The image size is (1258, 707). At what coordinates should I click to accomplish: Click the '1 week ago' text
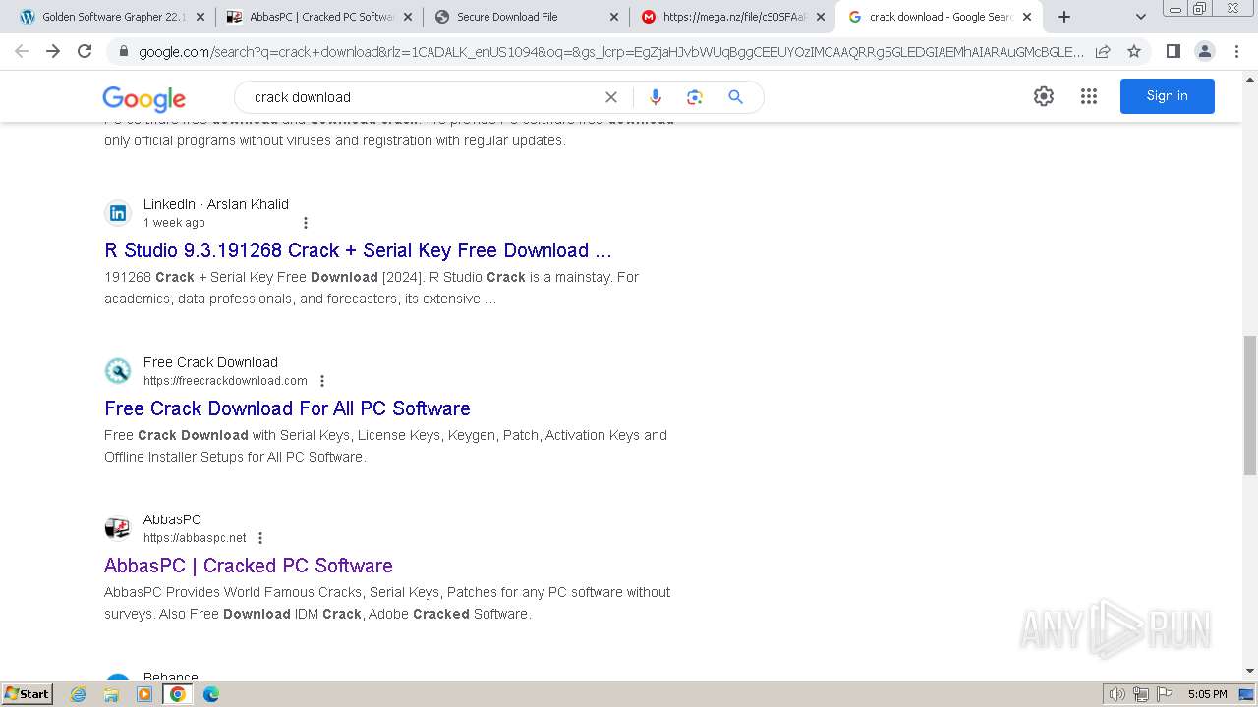click(174, 223)
